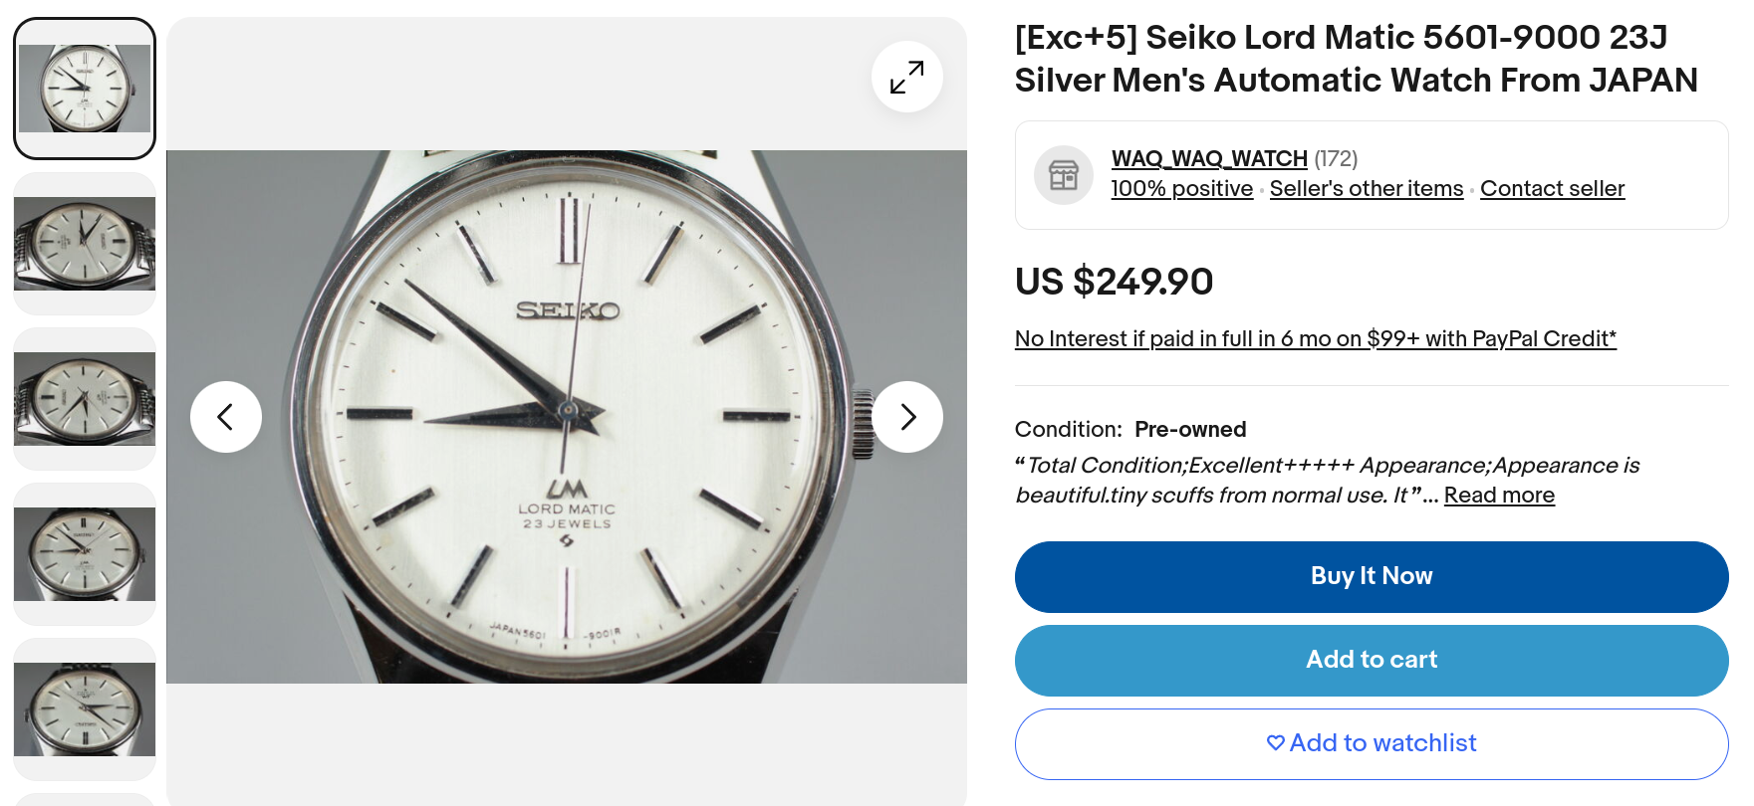Select the second watch thumbnail
This screenshot has width=1754, height=806.
85,244
